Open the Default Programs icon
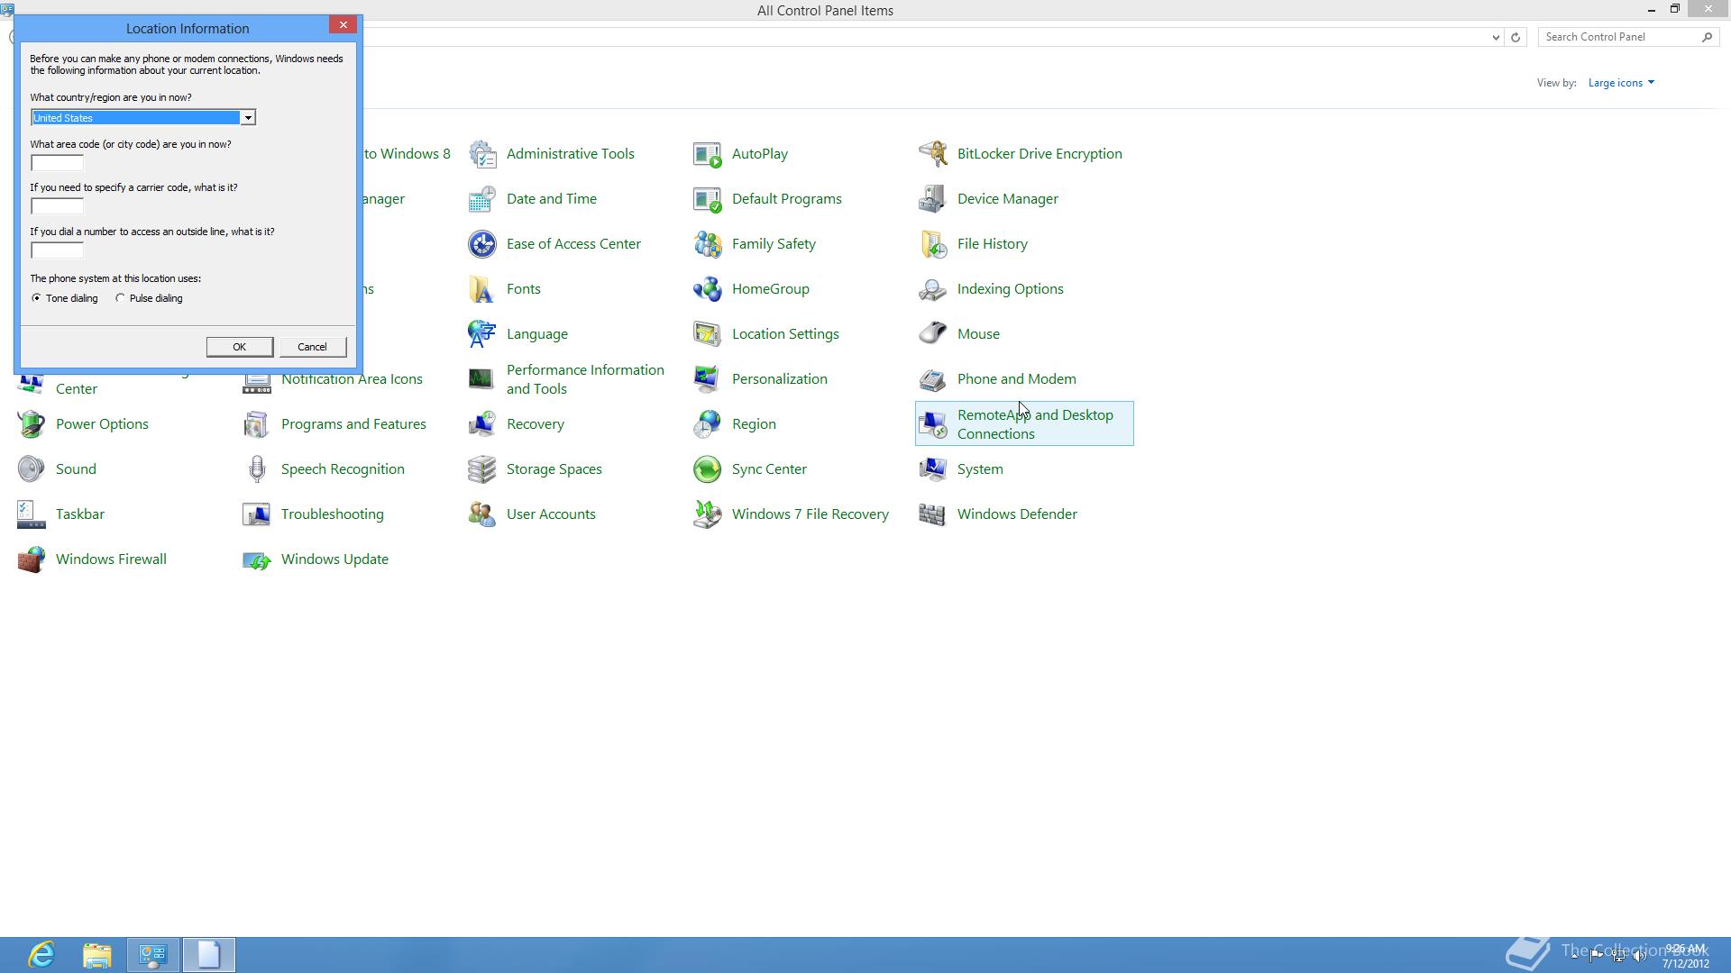Viewport: 1731px width, 973px height. (x=708, y=199)
